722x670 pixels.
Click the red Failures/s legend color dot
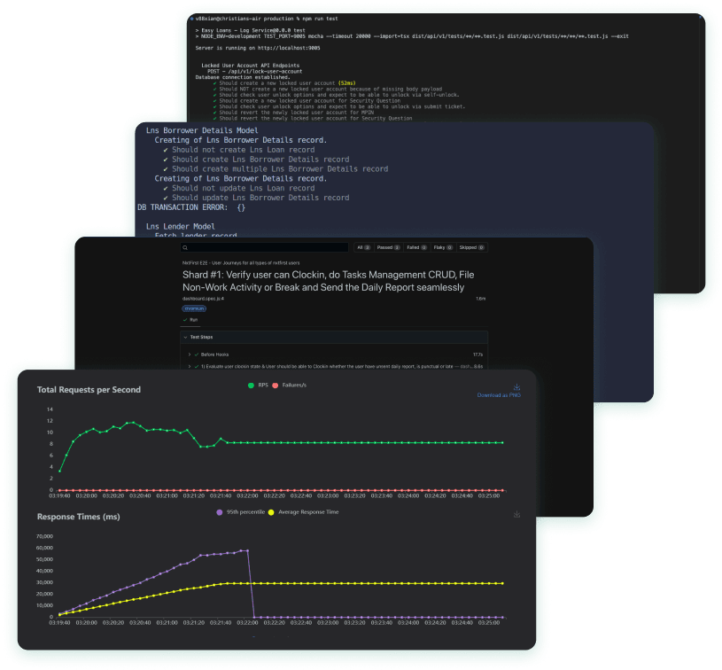[x=276, y=386]
